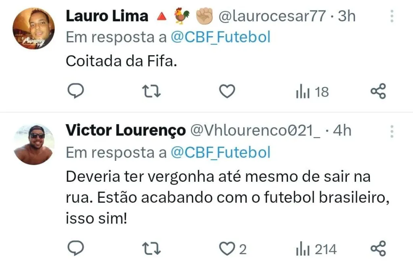
Task: Open Victor Lourenço's profile picture
Action: [34, 144]
